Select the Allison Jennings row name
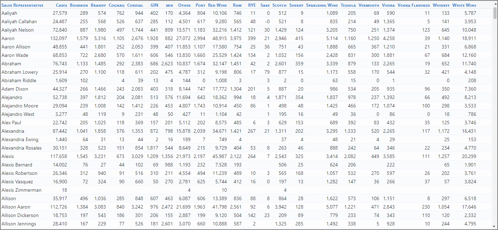The width and height of the screenshot is (498, 230). (19, 224)
